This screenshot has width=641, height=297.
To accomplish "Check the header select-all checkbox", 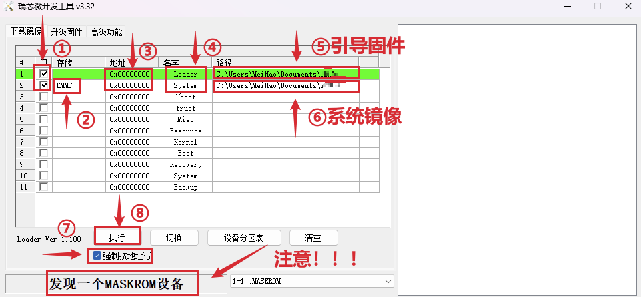I will pos(44,62).
